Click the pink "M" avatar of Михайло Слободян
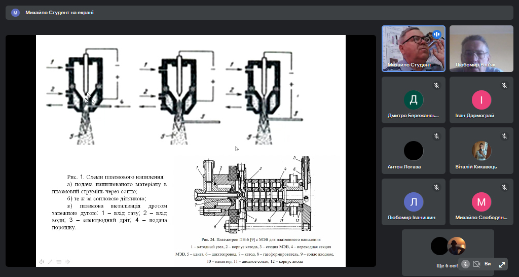 pyautogui.click(x=481, y=201)
